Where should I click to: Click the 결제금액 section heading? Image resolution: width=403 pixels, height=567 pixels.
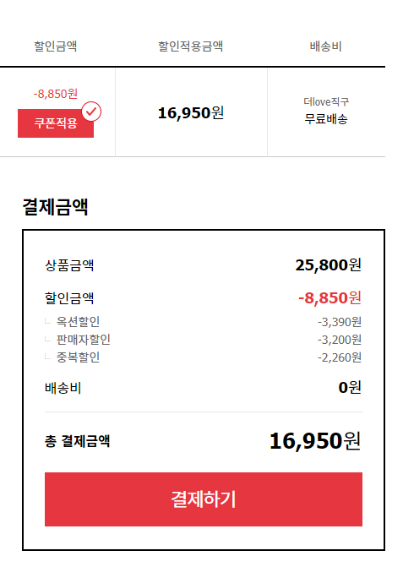click(x=55, y=207)
